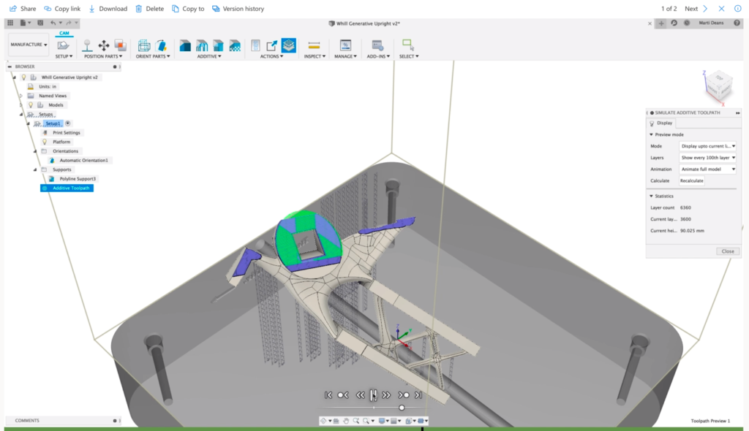The image size is (749, 431).
Task: Select the Place parts on platform icon
Action: point(87,45)
